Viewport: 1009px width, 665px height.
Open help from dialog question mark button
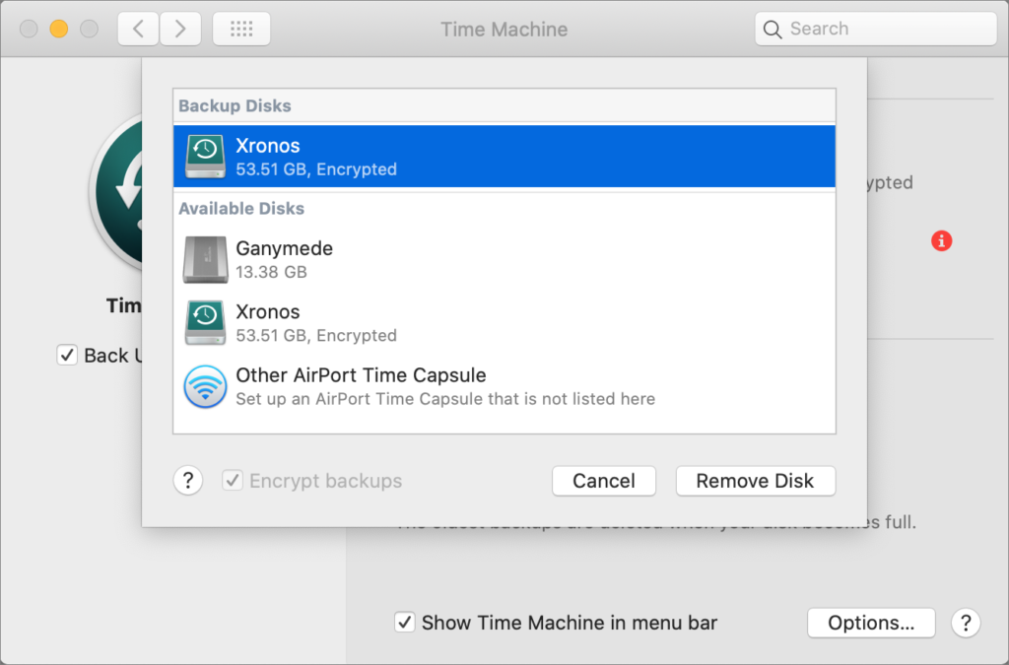point(188,481)
